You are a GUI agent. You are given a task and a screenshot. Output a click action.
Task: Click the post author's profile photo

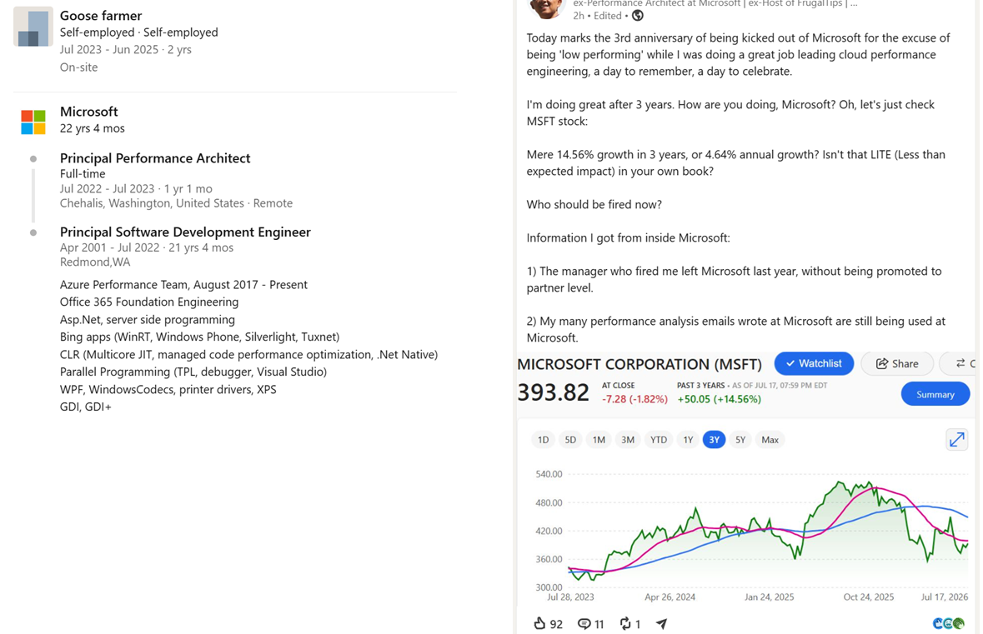(x=547, y=7)
